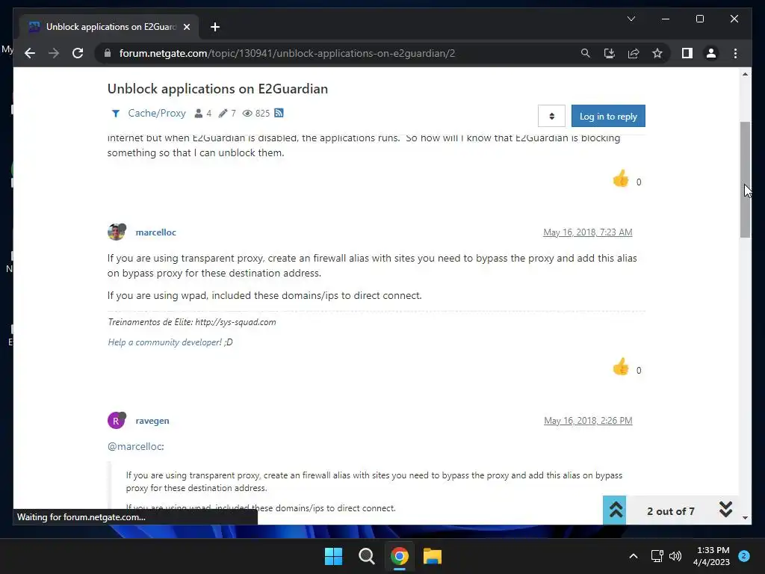Open the Cache/Proxy category link
This screenshot has height=574, width=765.
(x=157, y=114)
